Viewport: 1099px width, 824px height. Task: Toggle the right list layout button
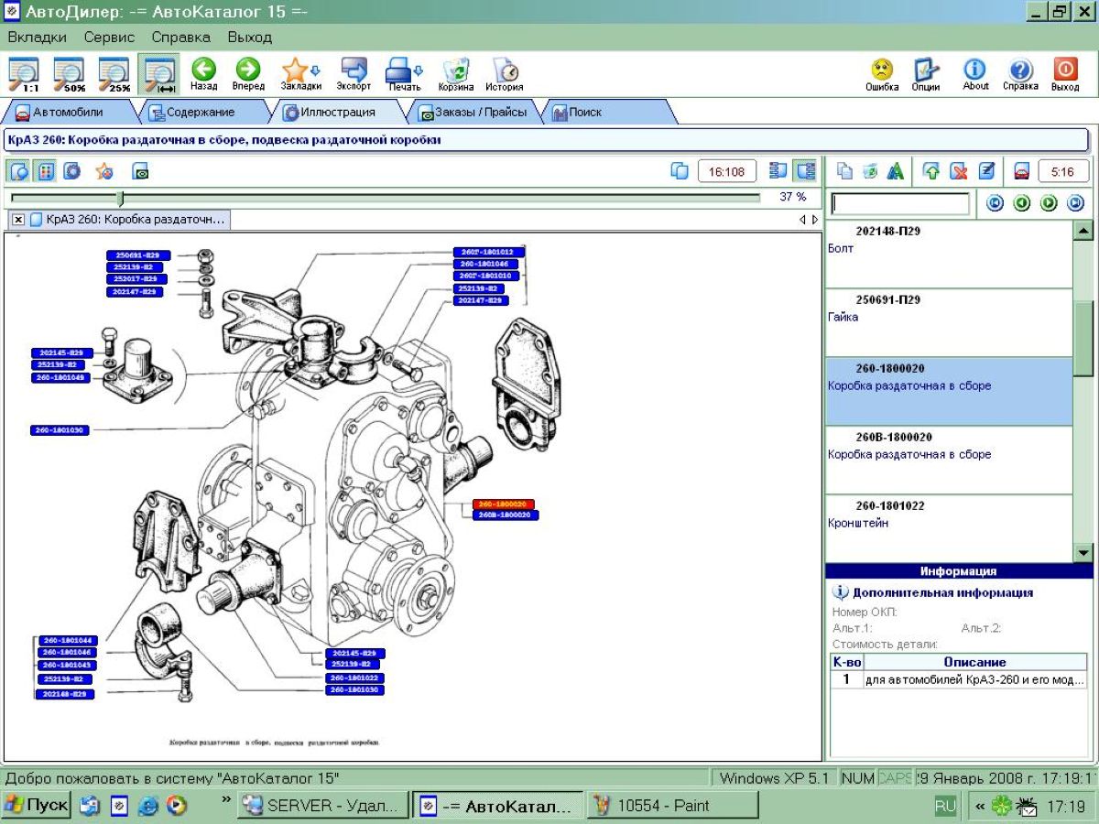(x=805, y=171)
